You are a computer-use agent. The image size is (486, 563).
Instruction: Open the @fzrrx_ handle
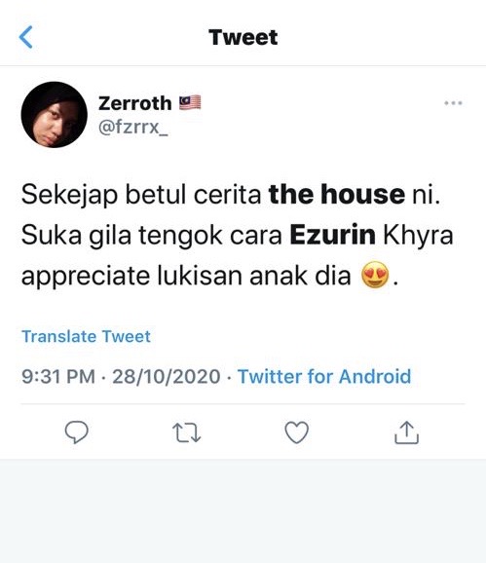(x=132, y=127)
